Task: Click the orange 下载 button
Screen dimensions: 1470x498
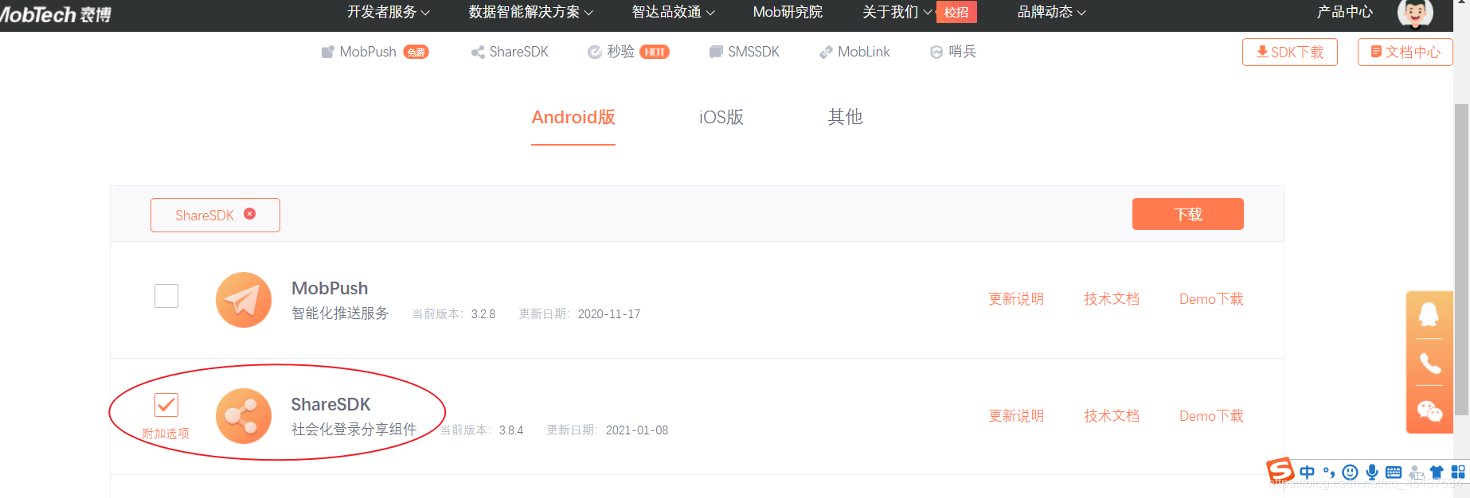Action: [1188, 214]
